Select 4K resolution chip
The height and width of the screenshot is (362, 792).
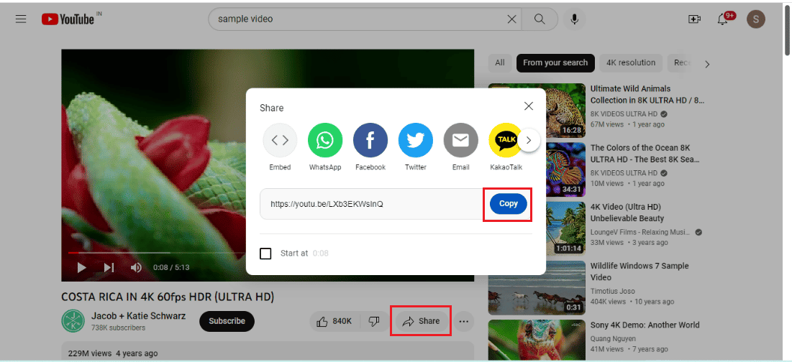point(631,63)
